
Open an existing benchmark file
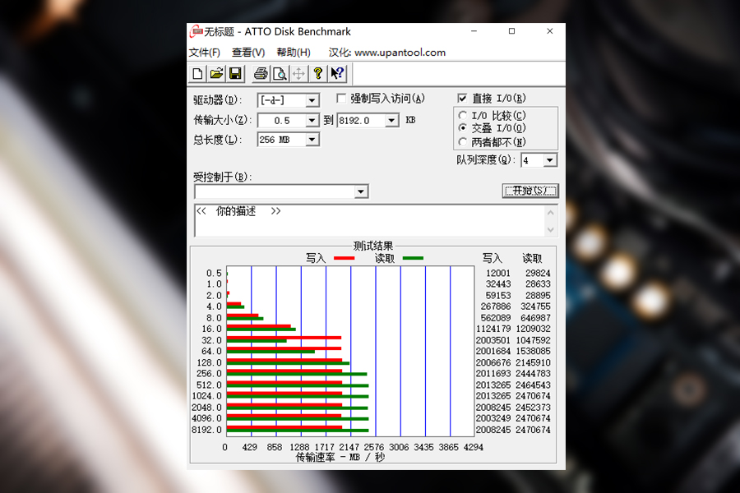[x=216, y=74]
